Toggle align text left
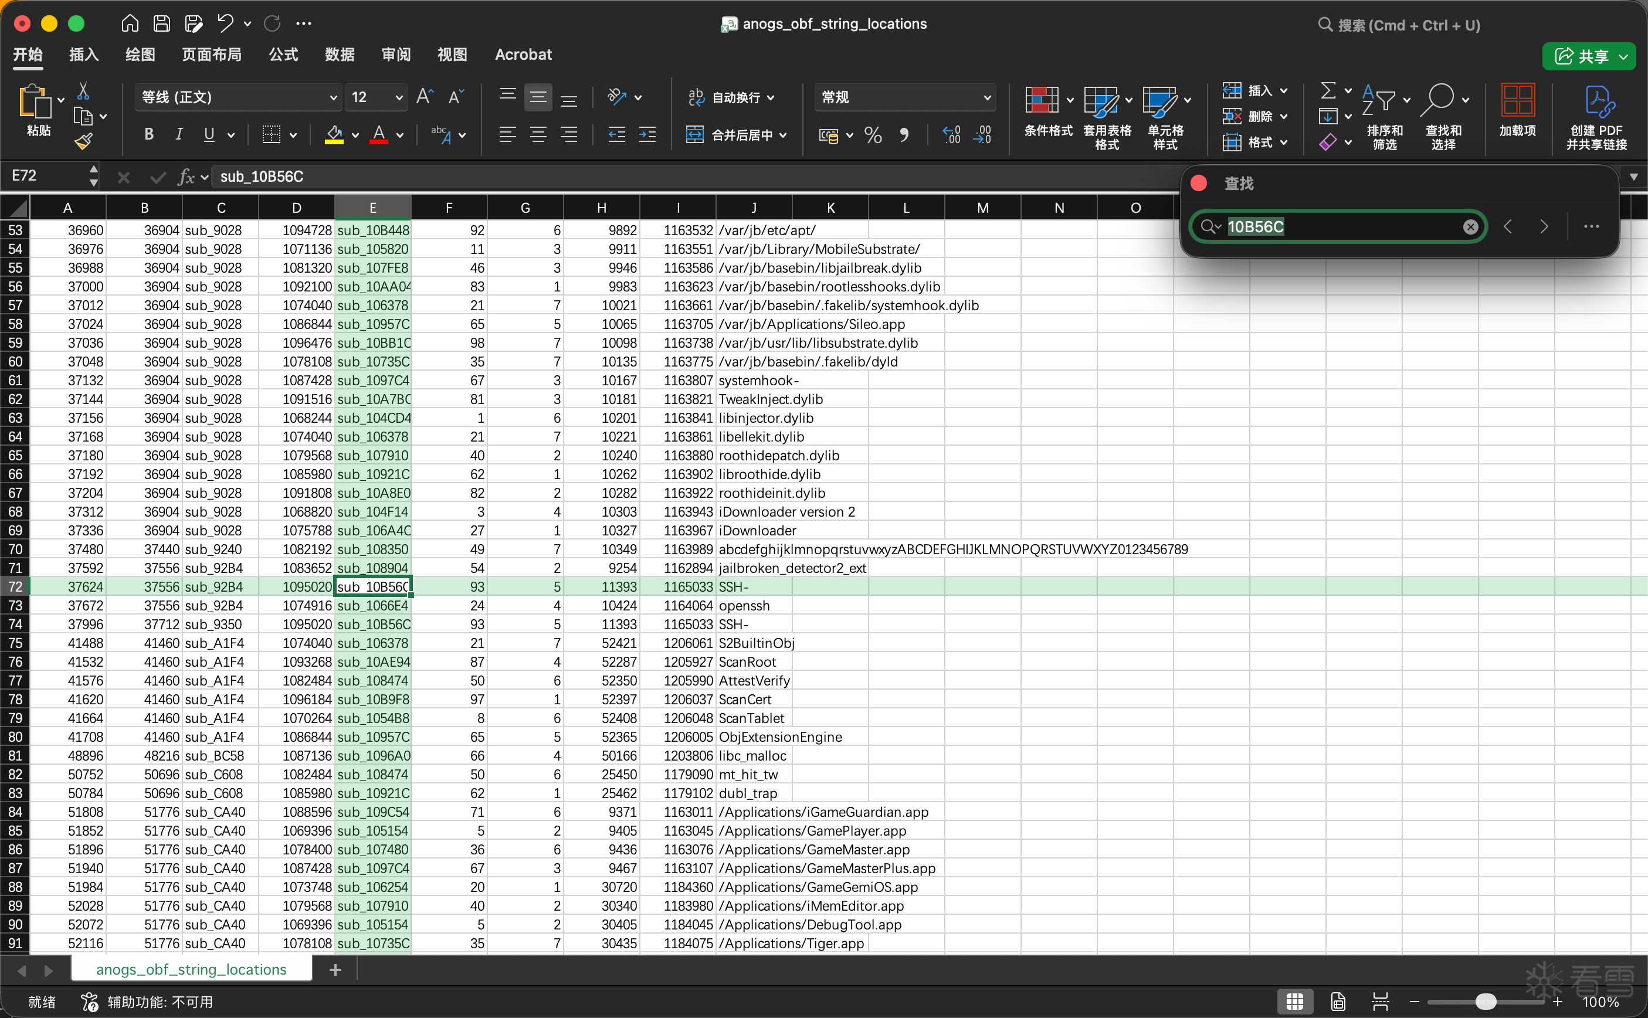Viewport: 1648px width, 1018px height. pos(507,135)
